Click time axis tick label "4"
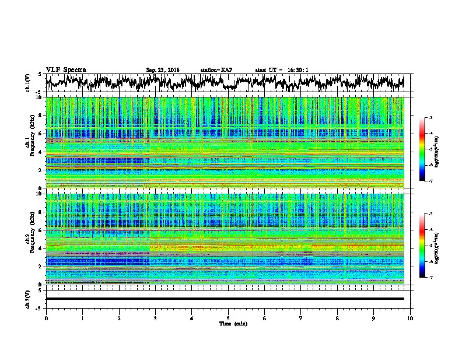The height and width of the screenshot is (357, 462). tap(191, 318)
